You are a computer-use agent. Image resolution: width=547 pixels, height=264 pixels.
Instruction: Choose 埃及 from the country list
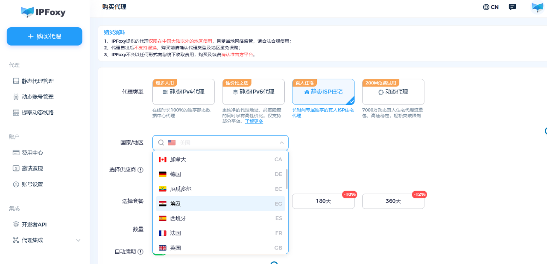[x=220, y=203]
